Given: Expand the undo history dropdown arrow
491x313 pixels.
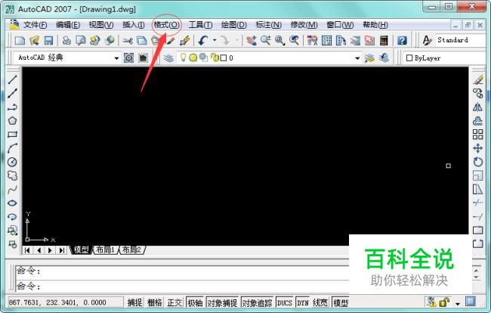Looking at the screenshot, I should coord(215,40).
